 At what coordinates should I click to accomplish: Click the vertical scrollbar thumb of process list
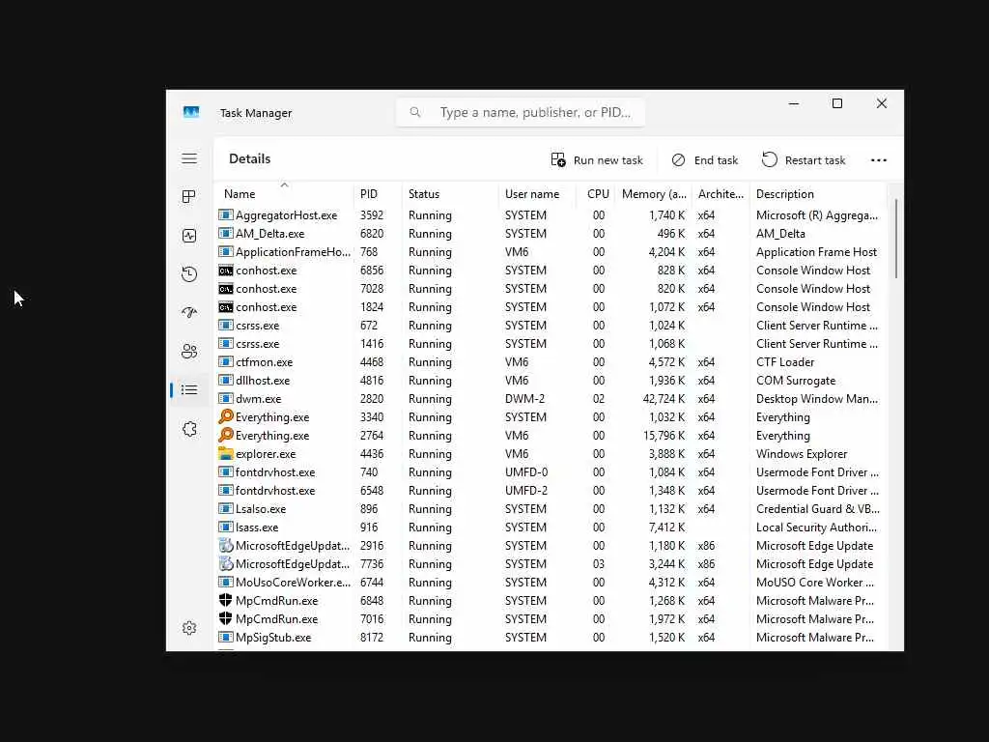895,239
